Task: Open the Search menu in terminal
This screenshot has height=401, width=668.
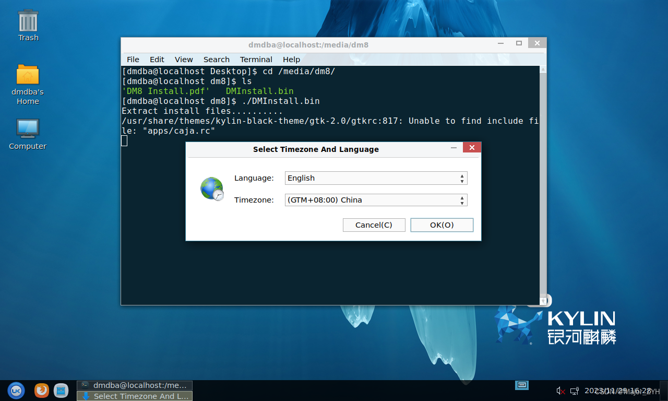Action: pyautogui.click(x=216, y=60)
